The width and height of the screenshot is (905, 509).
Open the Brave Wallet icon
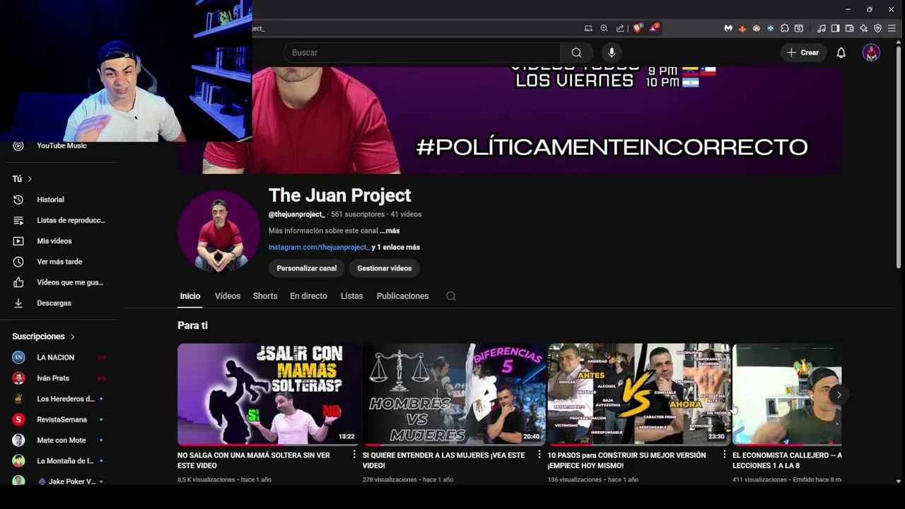pyautogui.click(x=849, y=28)
